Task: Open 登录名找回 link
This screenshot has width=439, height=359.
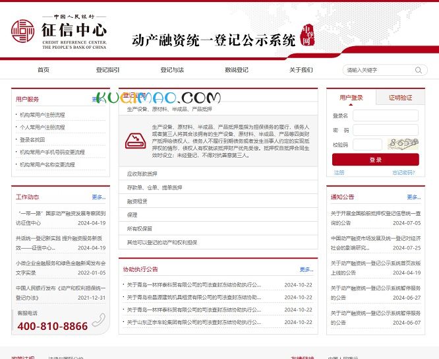Action: point(32,139)
